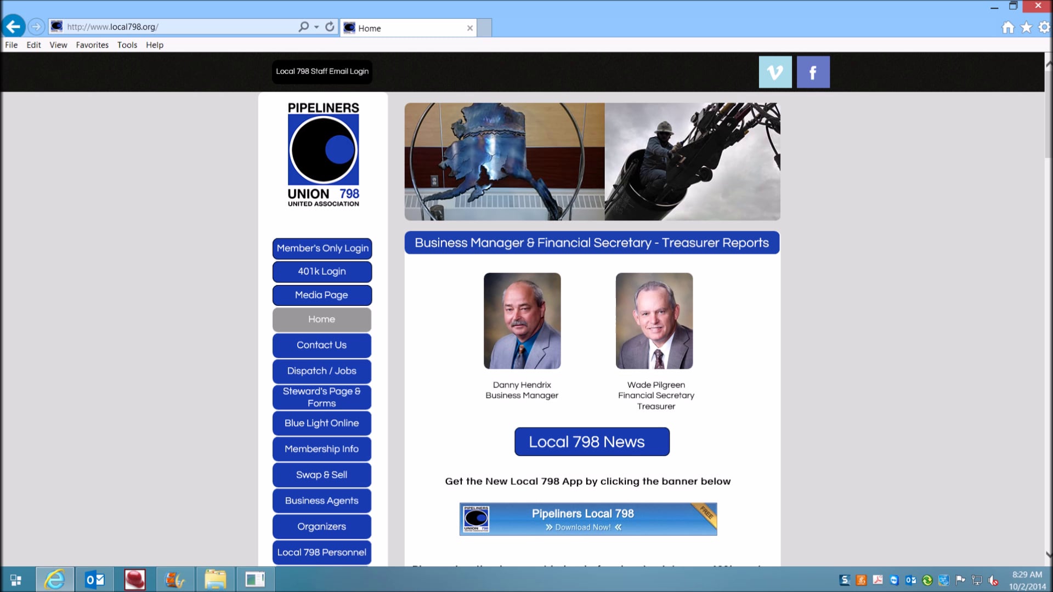The image size is (1053, 592).
Task: Open the Favorites menu
Action: coord(92,45)
